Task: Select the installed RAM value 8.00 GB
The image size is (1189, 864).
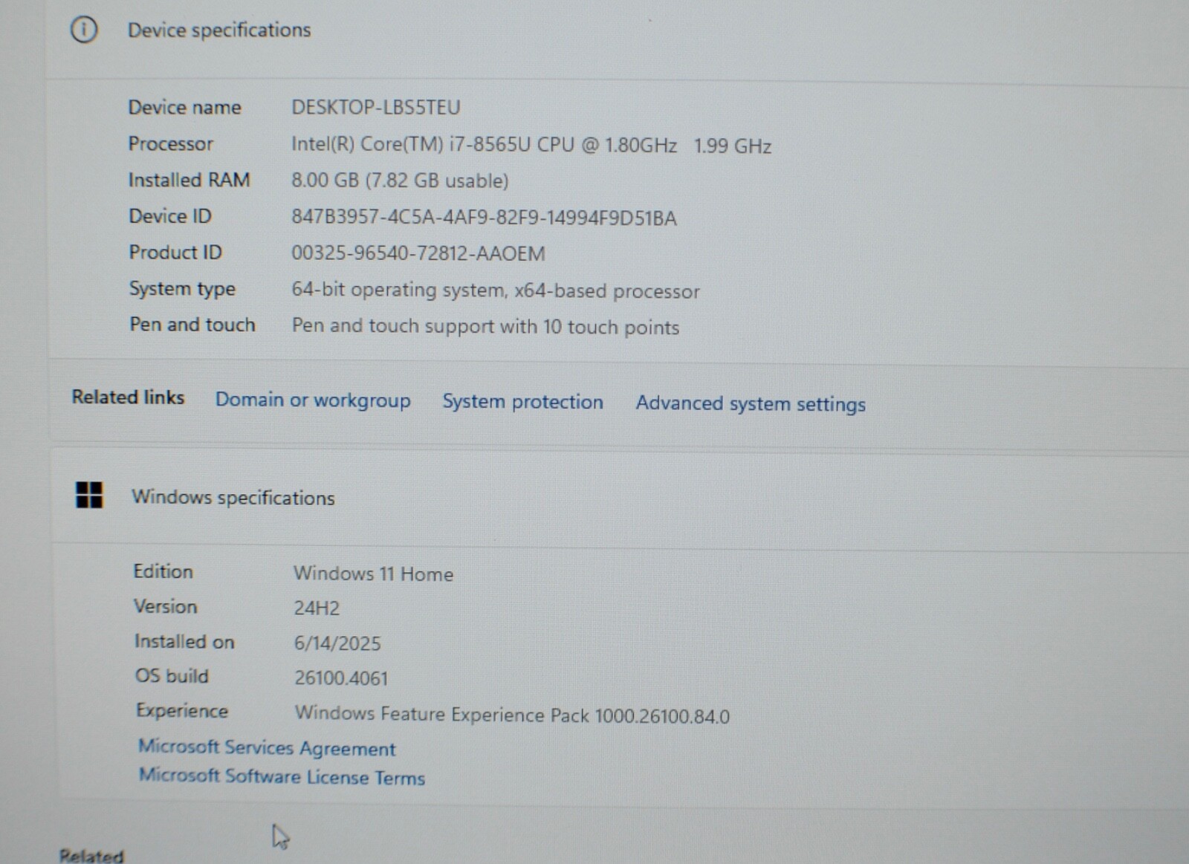Action: [400, 181]
